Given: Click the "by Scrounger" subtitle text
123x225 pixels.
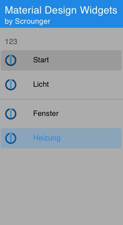Looking at the screenshot, I should pyautogui.click(x=27, y=21).
